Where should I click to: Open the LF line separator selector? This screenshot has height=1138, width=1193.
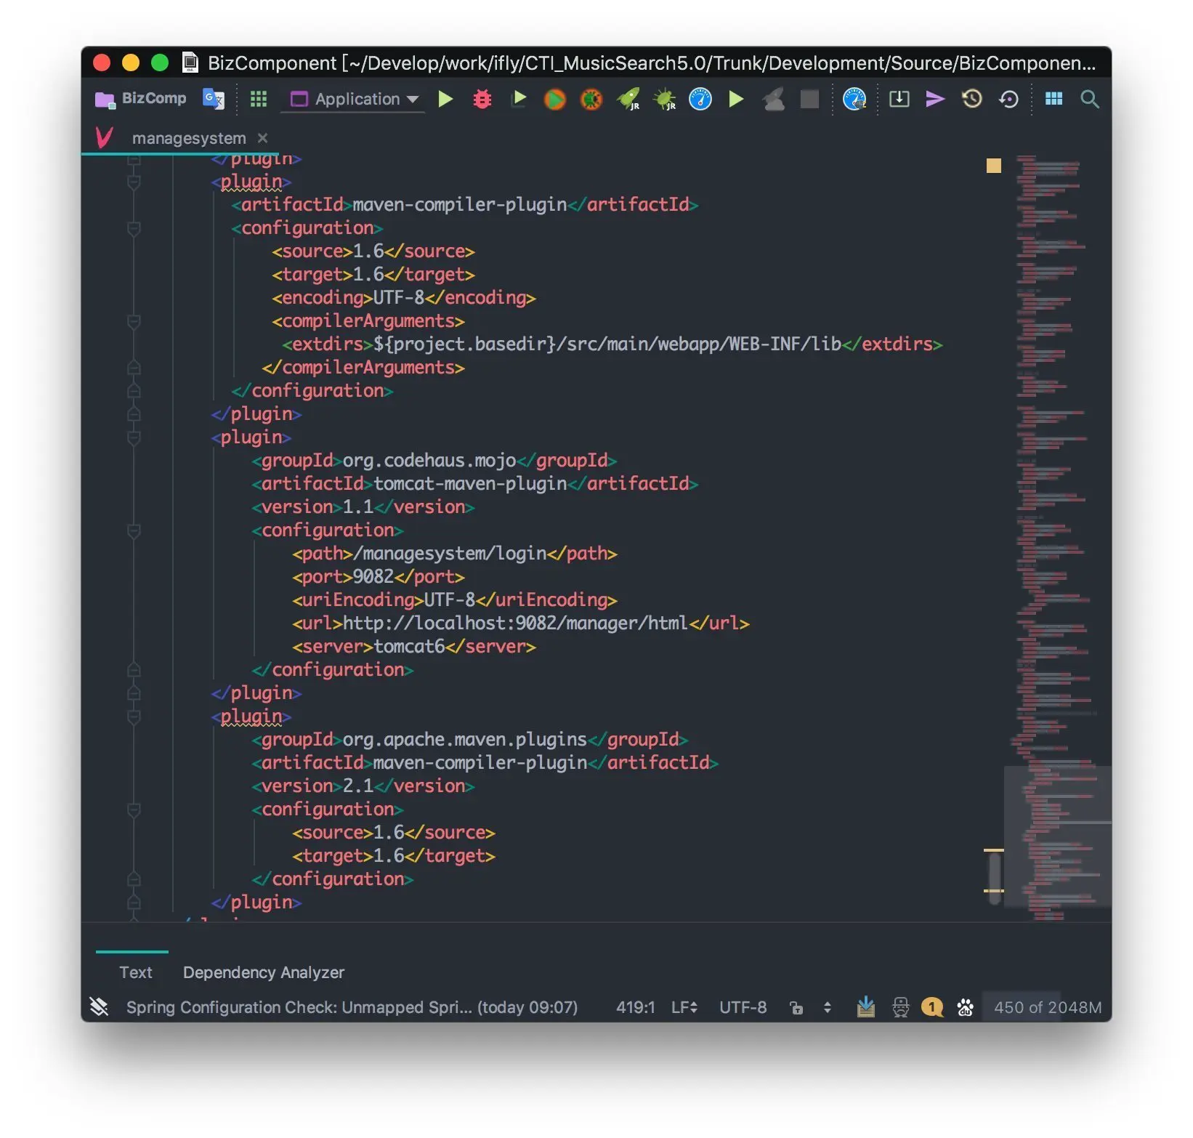click(x=684, y=1007)
